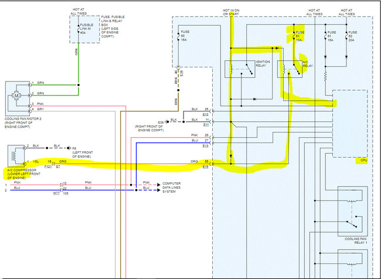Click the "YEL" wire label at the compressor
Viewport: 381px width, 279px height.
[x=36, y=161]
